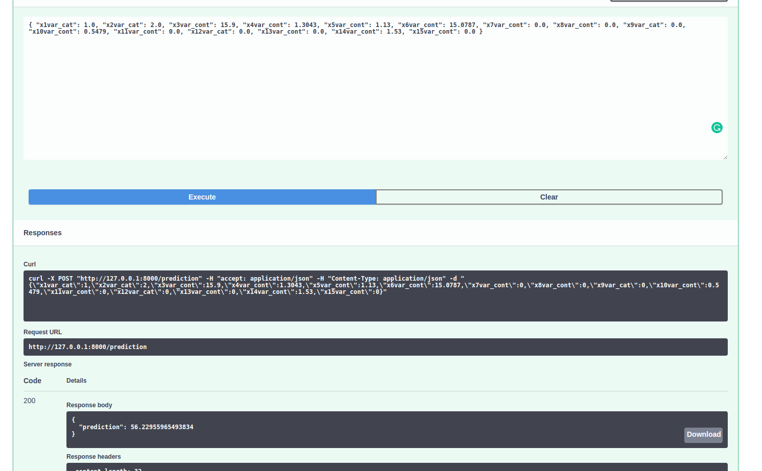Click the 200 status code

click(x=30, y=401)
